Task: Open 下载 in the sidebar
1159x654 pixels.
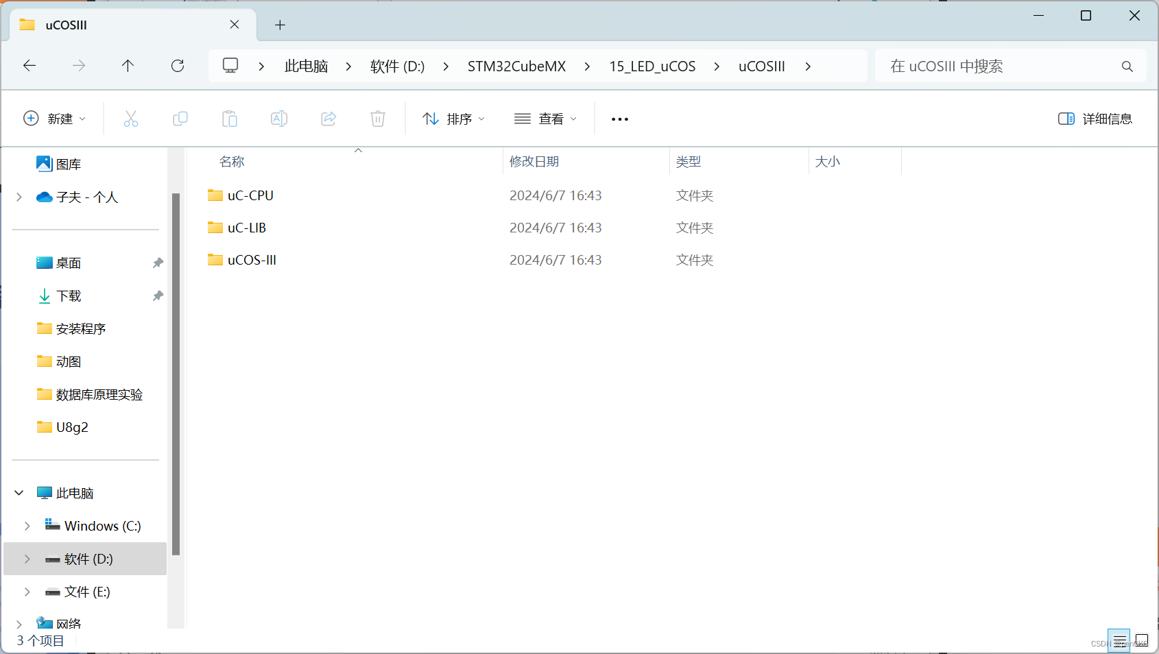Action: coord(69,295)
